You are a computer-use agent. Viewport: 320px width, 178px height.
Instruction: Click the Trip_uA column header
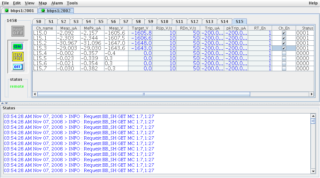coord(212,28)
